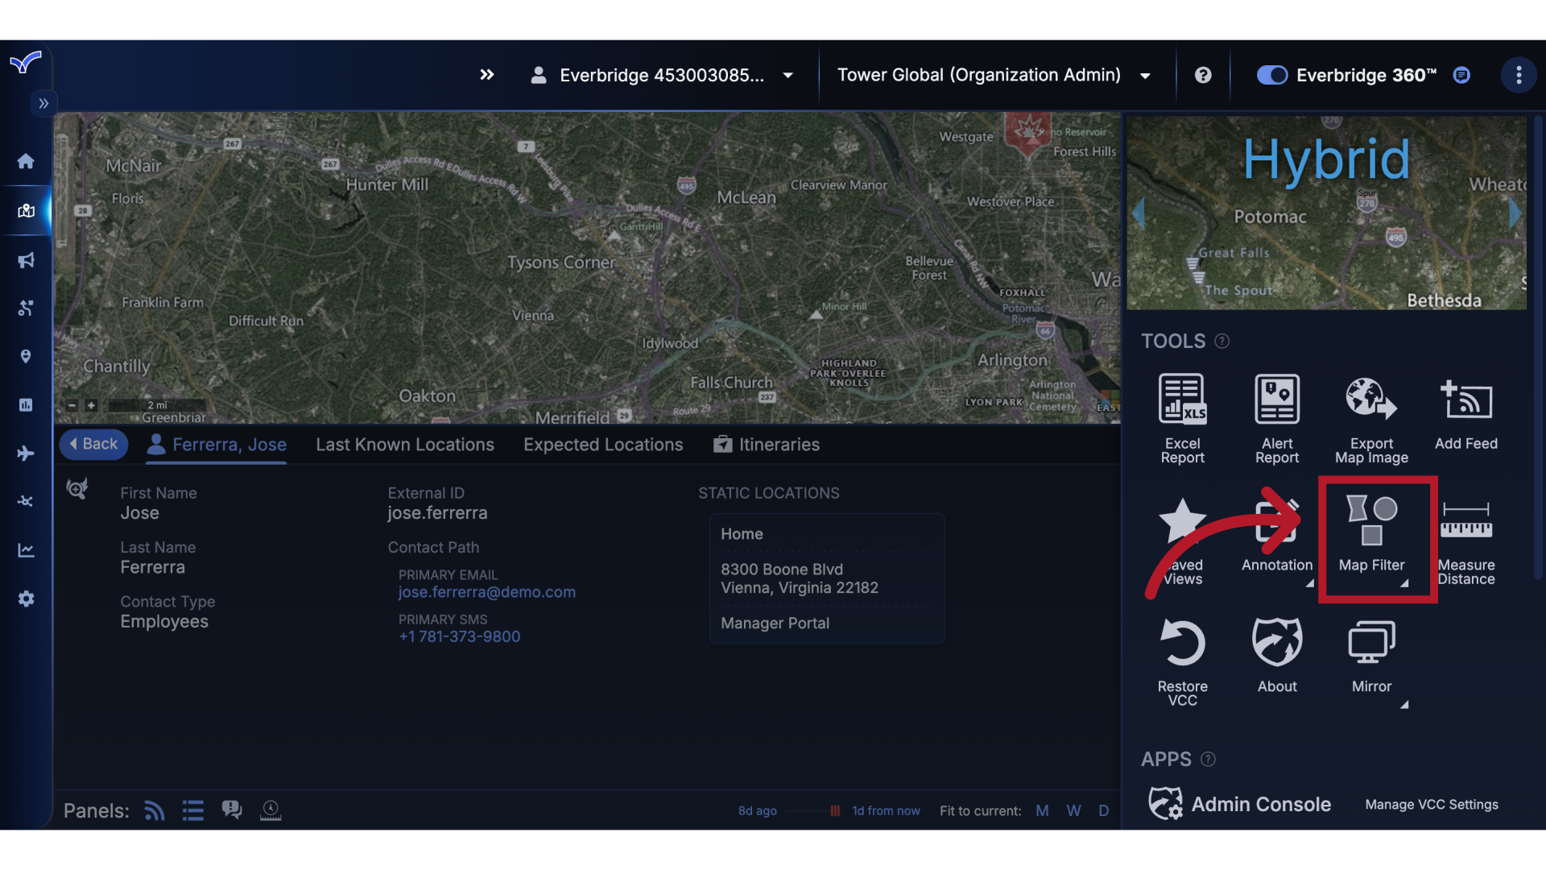Toggle the Everbridge 360 switch
1546x870 pixels.
[x=1271, y=75]
